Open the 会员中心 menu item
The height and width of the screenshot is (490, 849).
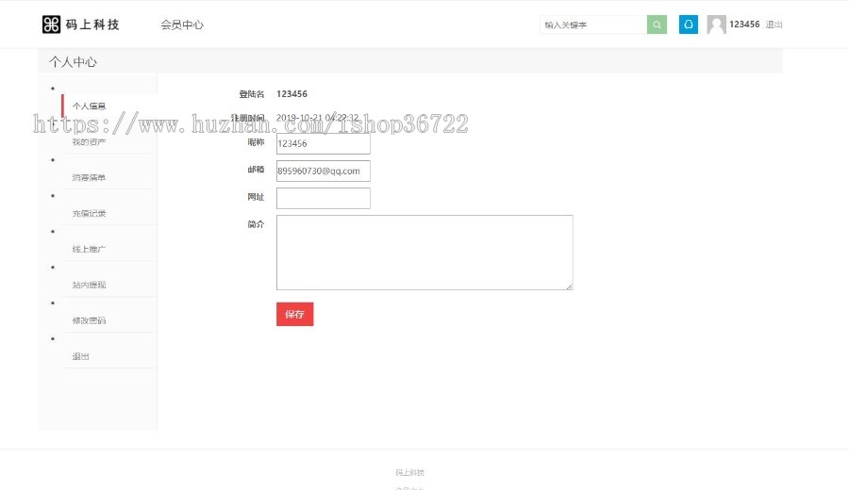click(182, 24)
